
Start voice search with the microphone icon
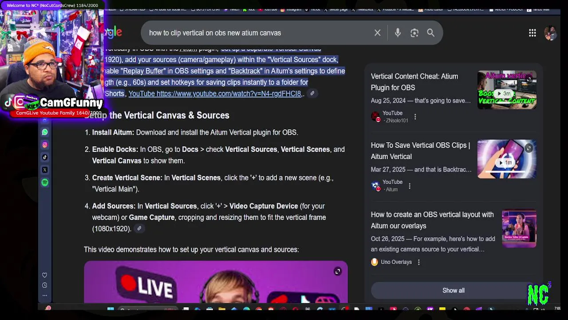[x=398, y=33]
